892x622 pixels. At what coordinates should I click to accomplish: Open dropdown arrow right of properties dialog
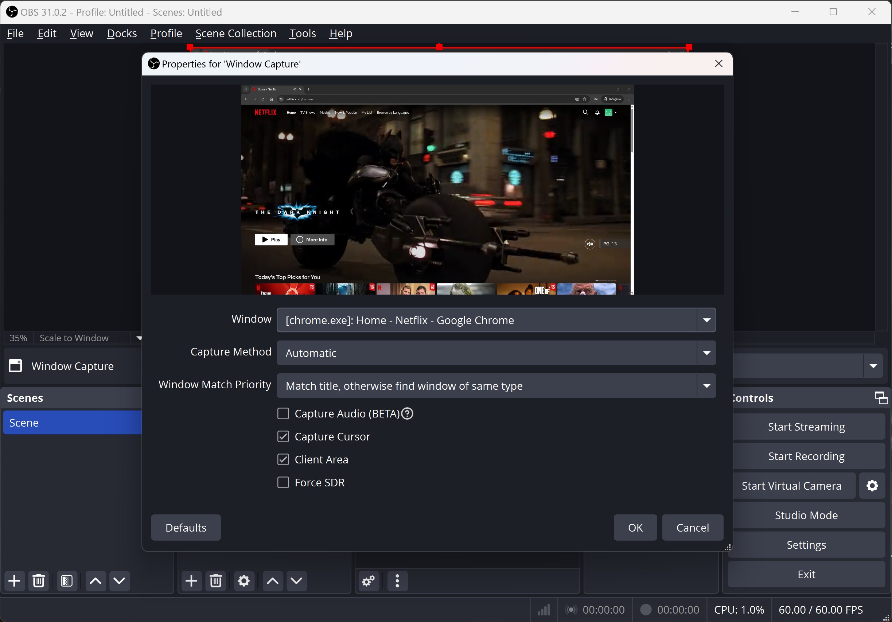[x=873, y=366]
